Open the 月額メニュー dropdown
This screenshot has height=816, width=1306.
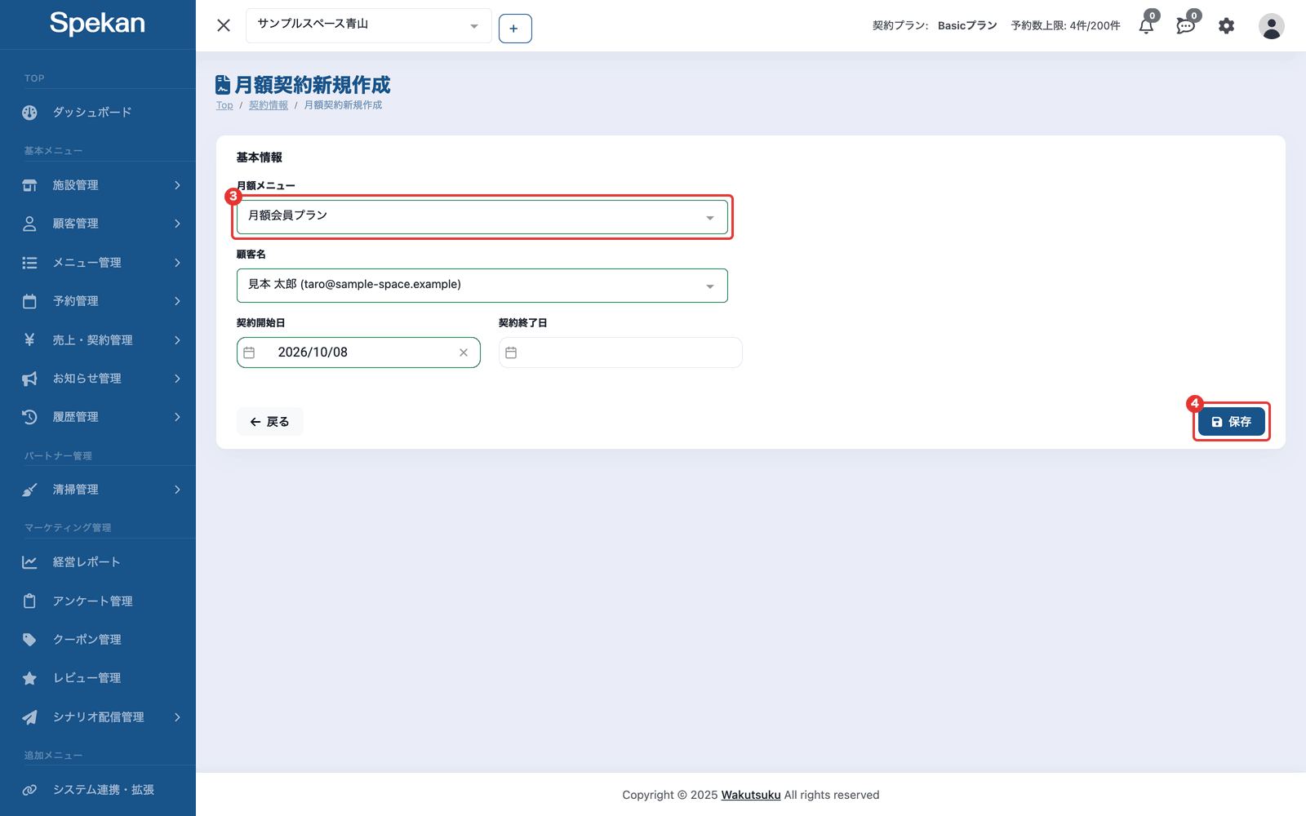482,217
